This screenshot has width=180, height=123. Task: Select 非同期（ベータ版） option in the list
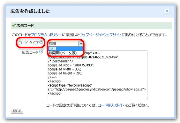click(65, 53)
